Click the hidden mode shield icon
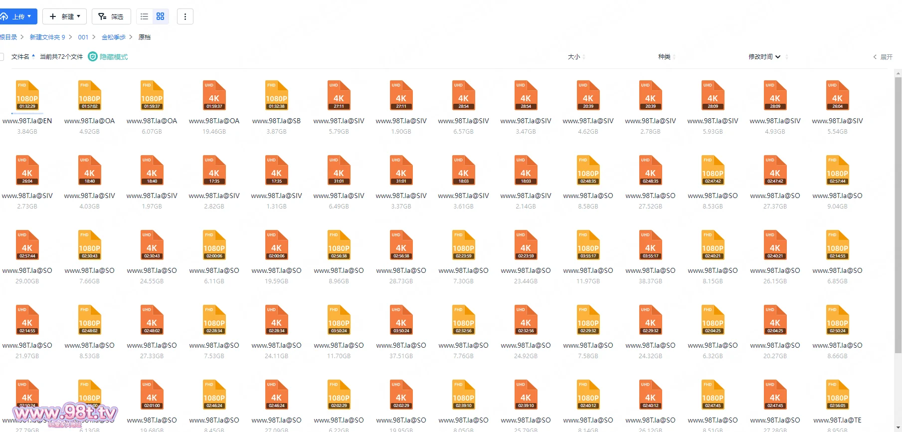The image size is (902, 432). coord(92,57)
